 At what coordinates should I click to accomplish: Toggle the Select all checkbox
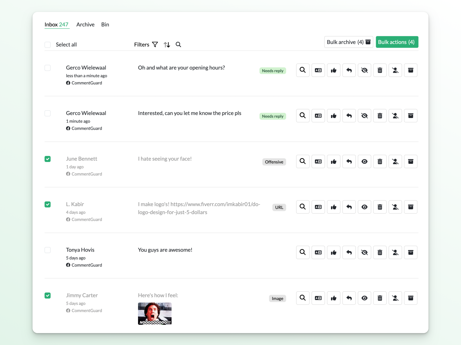point(47,44)
